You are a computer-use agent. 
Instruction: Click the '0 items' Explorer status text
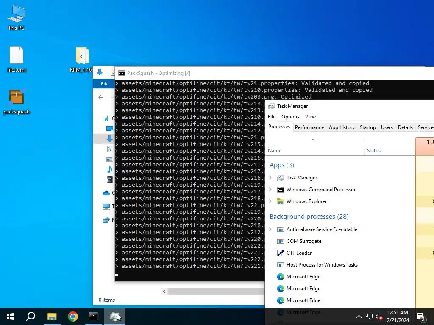tap(107, 300)
